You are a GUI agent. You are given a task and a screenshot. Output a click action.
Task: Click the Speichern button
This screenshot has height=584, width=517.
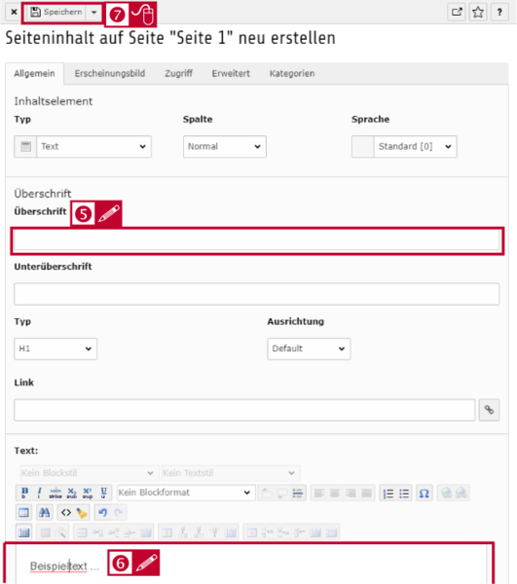coord(57,12)
